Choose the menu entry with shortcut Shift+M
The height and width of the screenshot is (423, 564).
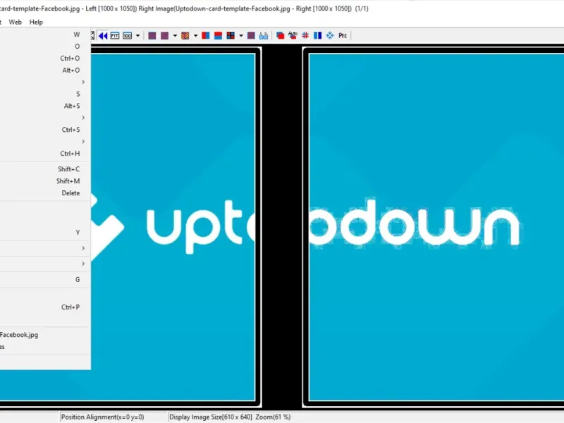[45, 181]
